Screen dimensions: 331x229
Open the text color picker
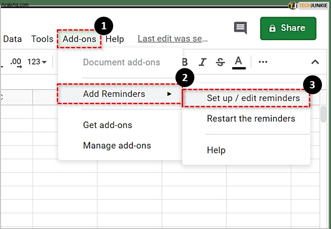[x=239, y=63]
